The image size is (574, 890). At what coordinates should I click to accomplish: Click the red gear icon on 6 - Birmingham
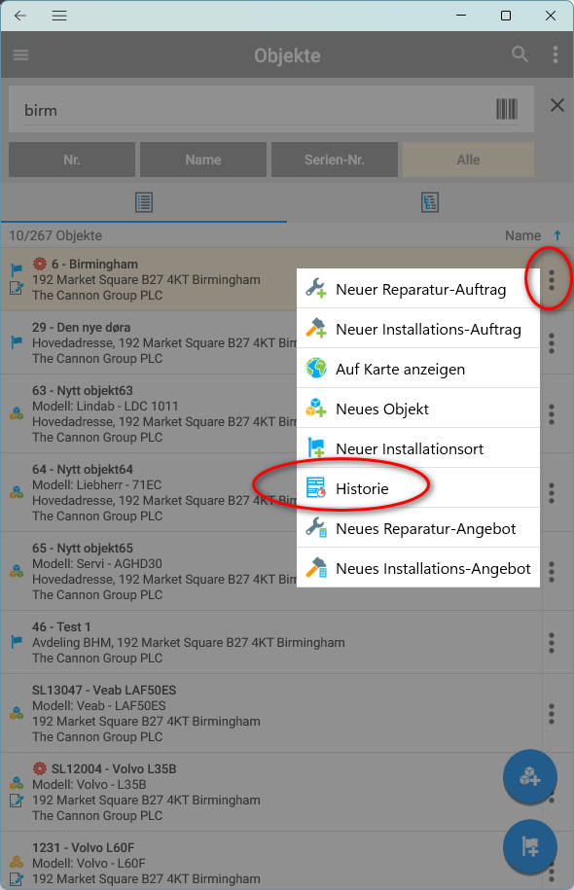pyautogui.click(x=39, y=264)
